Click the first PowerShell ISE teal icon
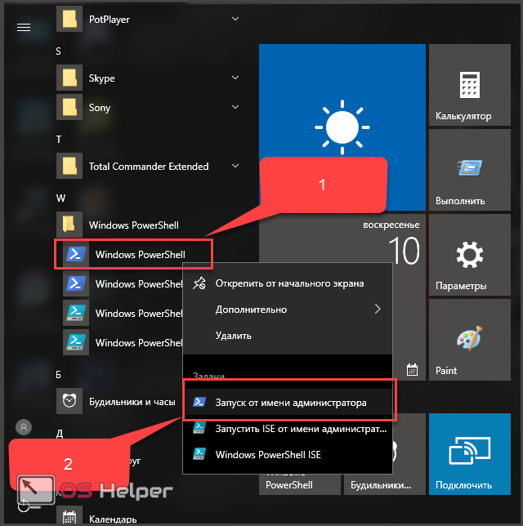523x526 pixels. tap(76, 313)
